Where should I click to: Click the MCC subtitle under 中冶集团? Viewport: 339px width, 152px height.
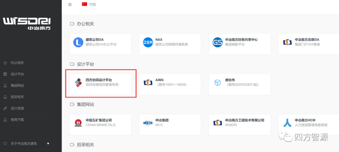tap(159, 125)
